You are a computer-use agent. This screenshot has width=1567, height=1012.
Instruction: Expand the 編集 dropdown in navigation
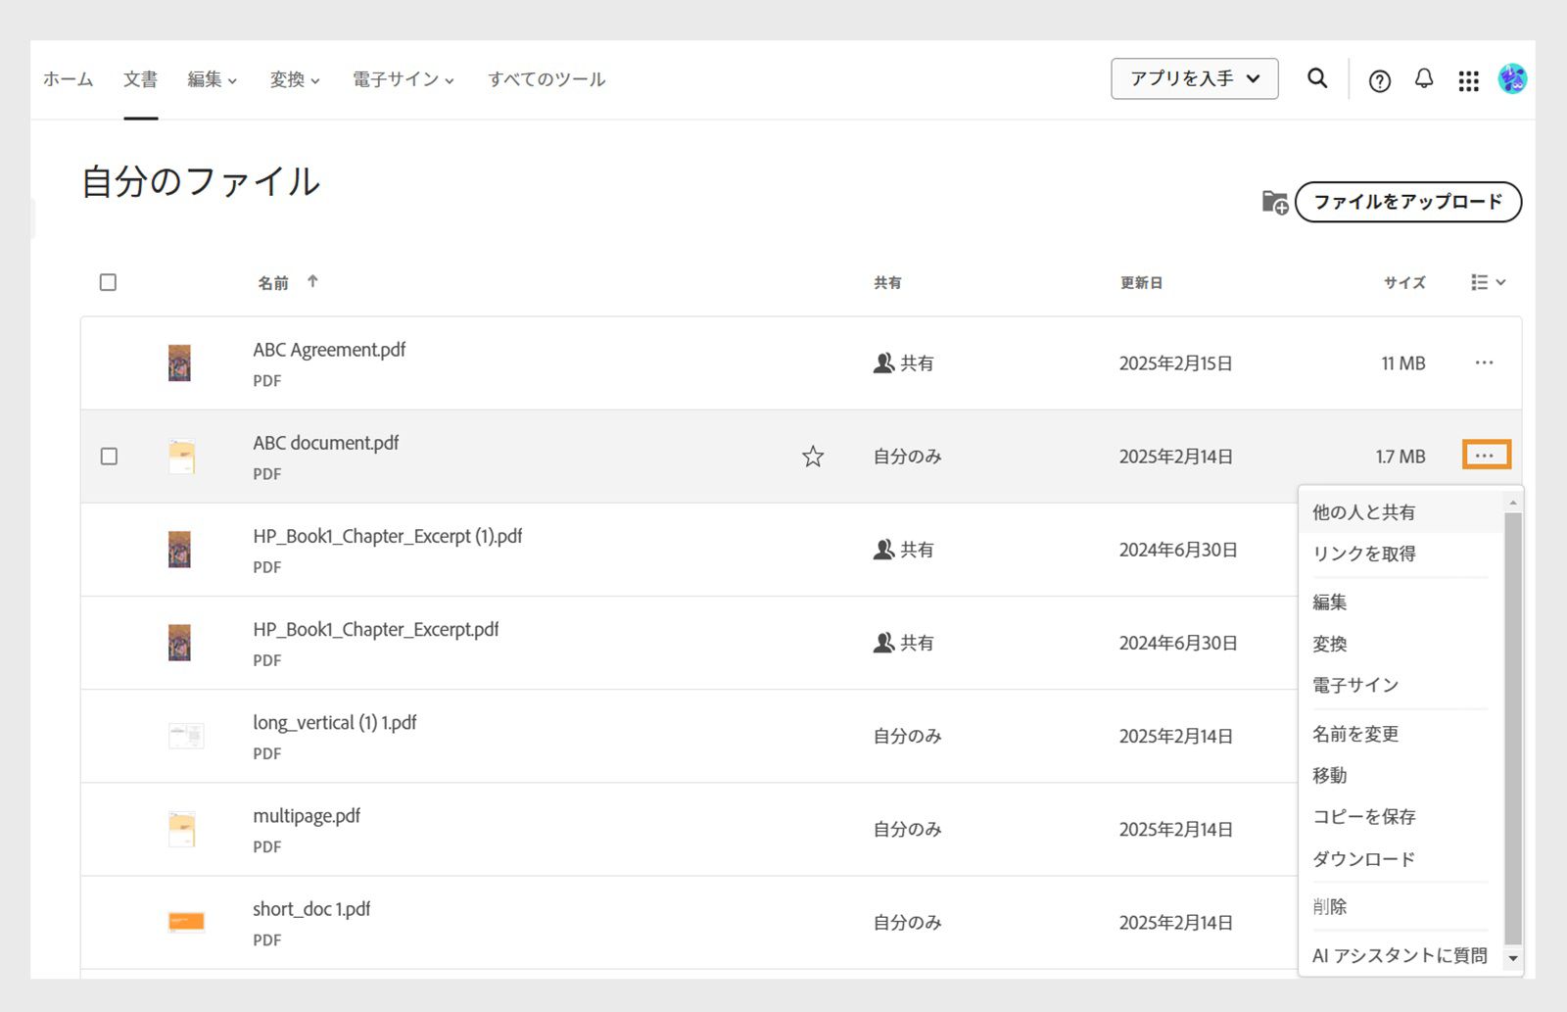click(213, 79)
